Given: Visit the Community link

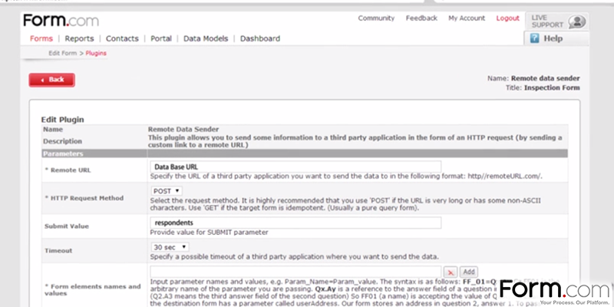Looking at the screenshot, I should pos(376,18).
